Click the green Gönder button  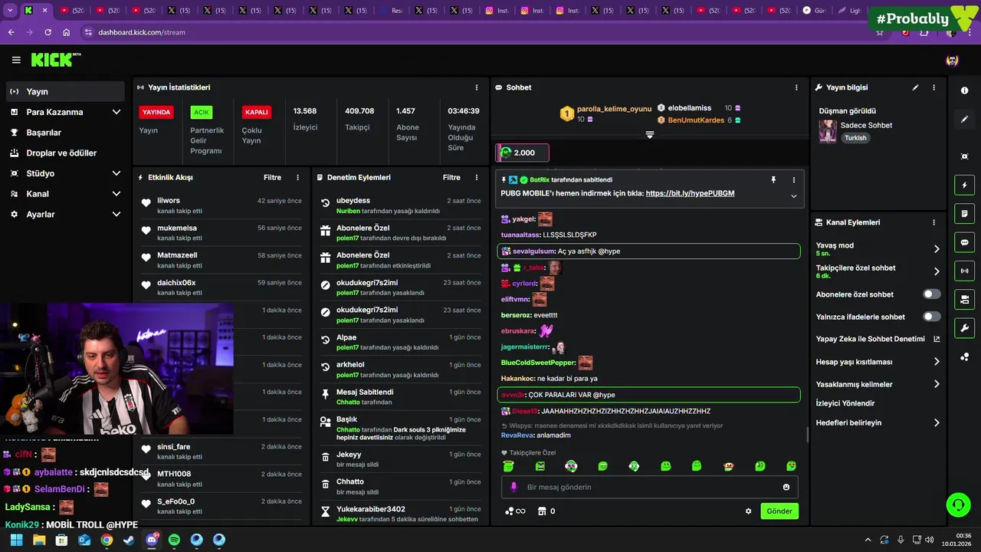(x=779, y=511)
